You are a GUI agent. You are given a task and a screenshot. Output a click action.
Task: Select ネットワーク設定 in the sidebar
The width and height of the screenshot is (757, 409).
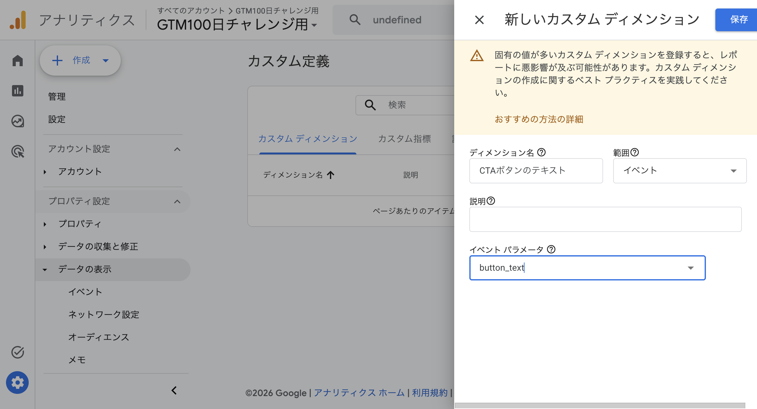point(104,314)
